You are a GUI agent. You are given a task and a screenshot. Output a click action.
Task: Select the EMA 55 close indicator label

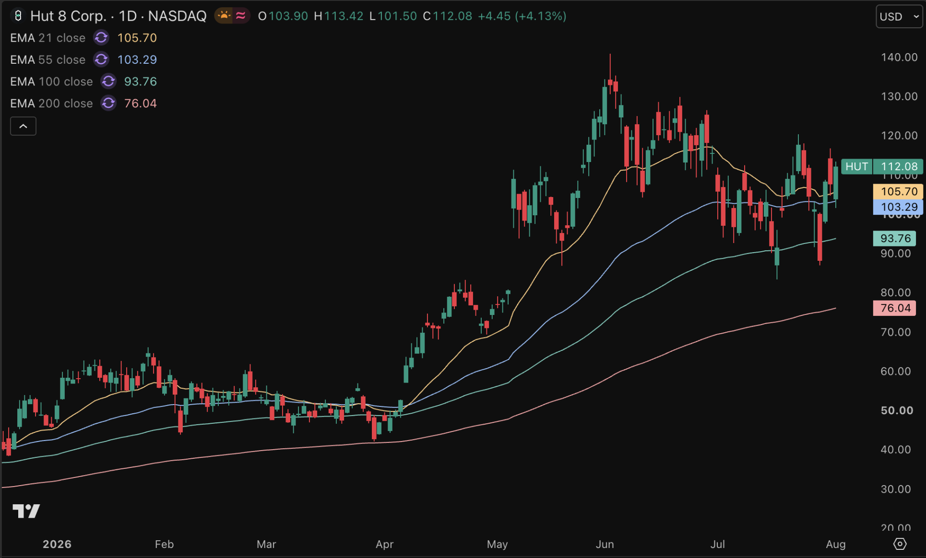coord(48,59)
